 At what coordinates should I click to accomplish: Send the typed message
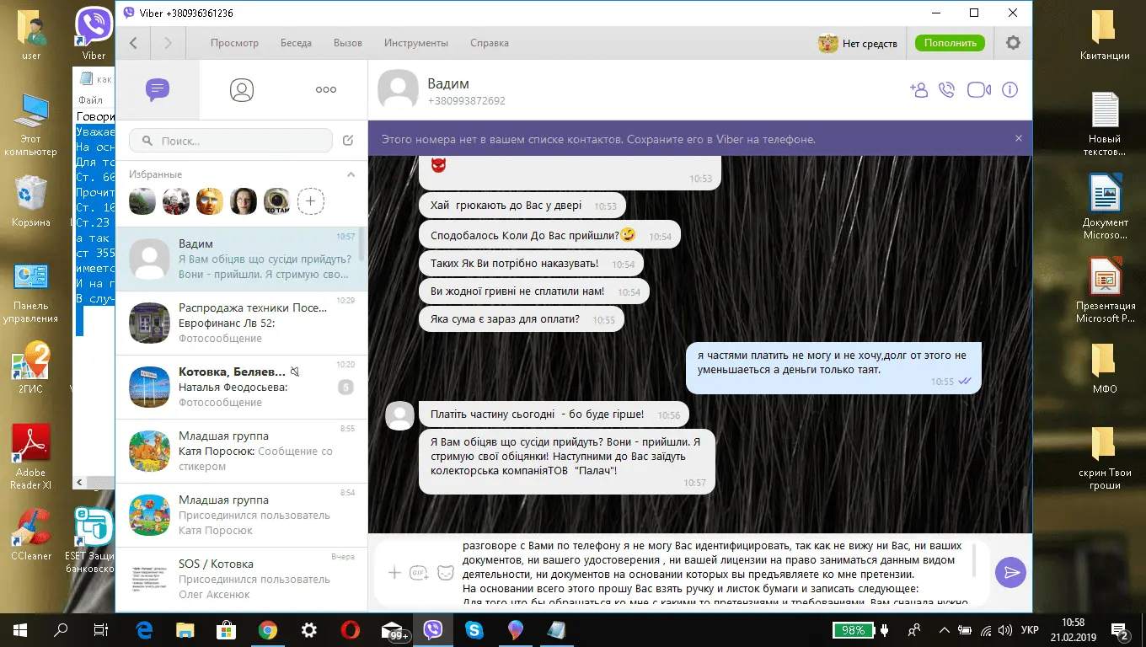(x=1009, y=573)
